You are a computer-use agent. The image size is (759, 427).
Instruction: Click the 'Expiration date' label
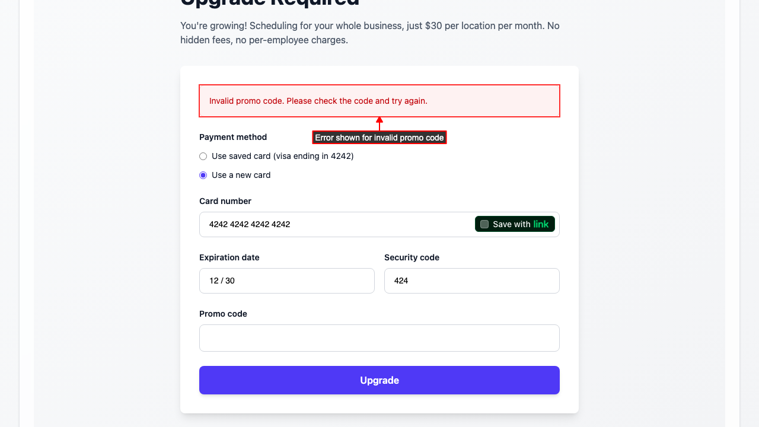[x=229, y=257]
